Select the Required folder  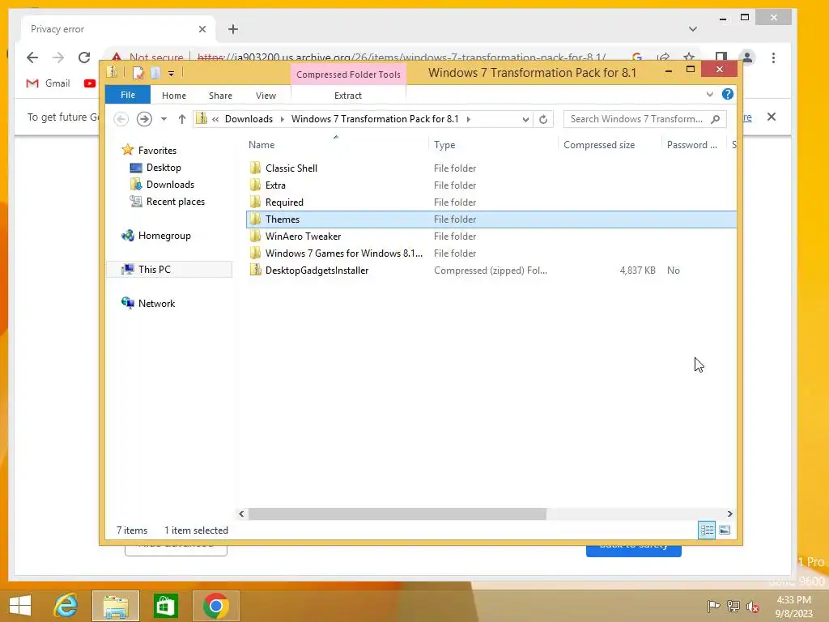click(x=284, y=202)
